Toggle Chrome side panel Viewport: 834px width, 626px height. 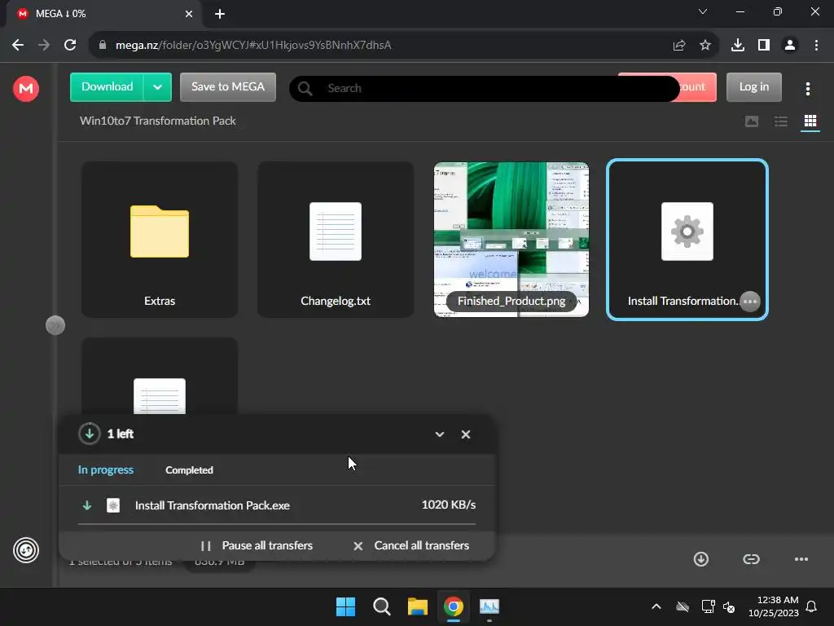(764, 46)
